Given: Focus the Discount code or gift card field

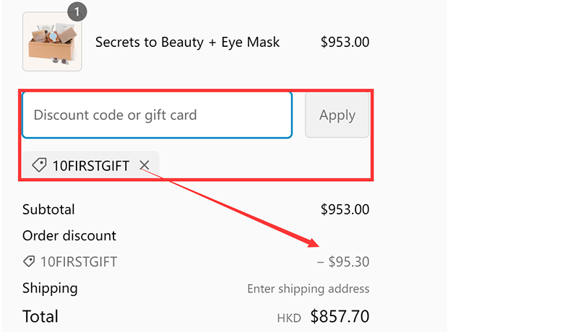Looking at the screenshot, I should tap(157, 115).
